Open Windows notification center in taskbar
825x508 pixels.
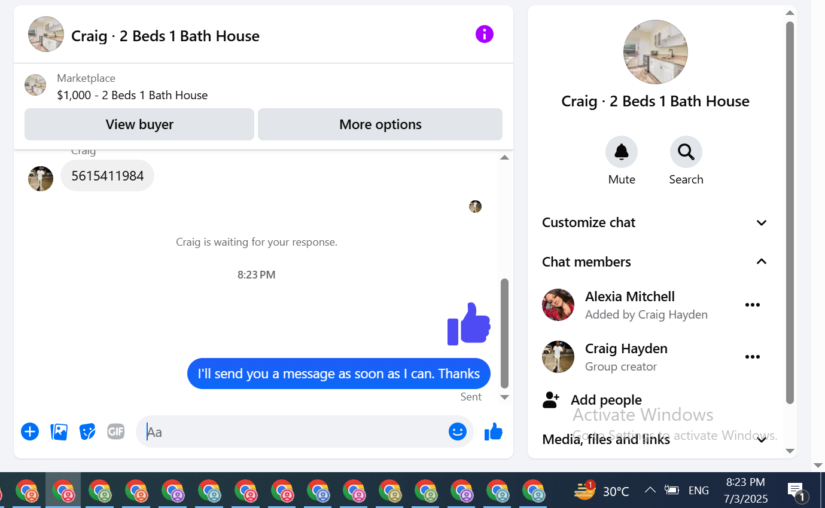pos(796,491)
